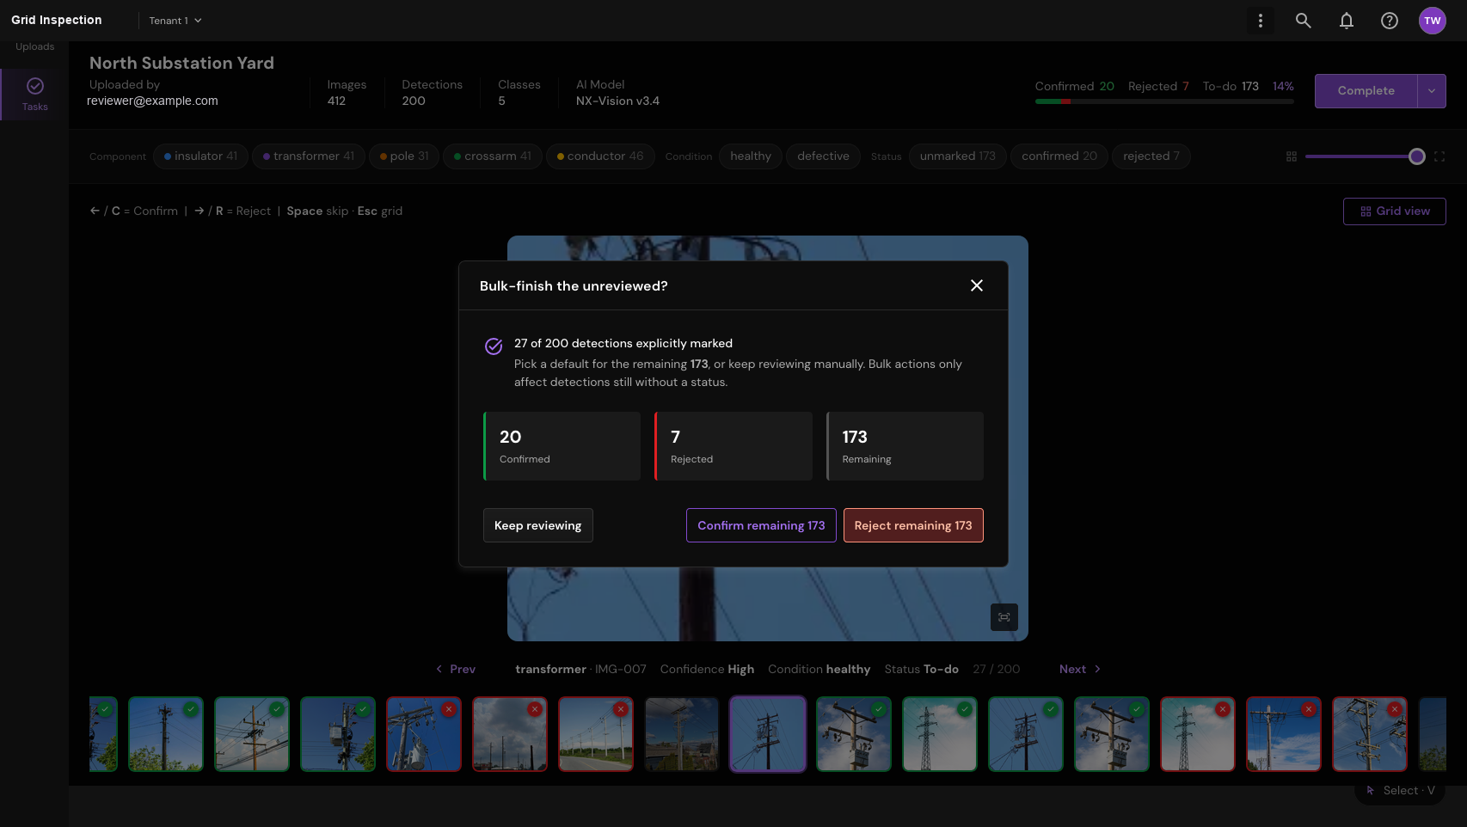Filter by unmarked 173 status

pos(958,156)
